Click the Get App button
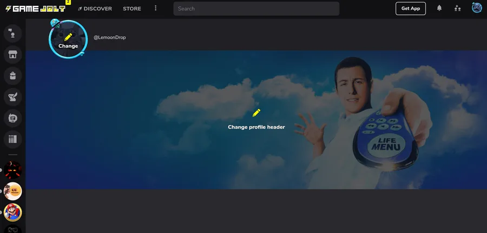Viewport: 487px width, 233px height. [x=411, y=8]
